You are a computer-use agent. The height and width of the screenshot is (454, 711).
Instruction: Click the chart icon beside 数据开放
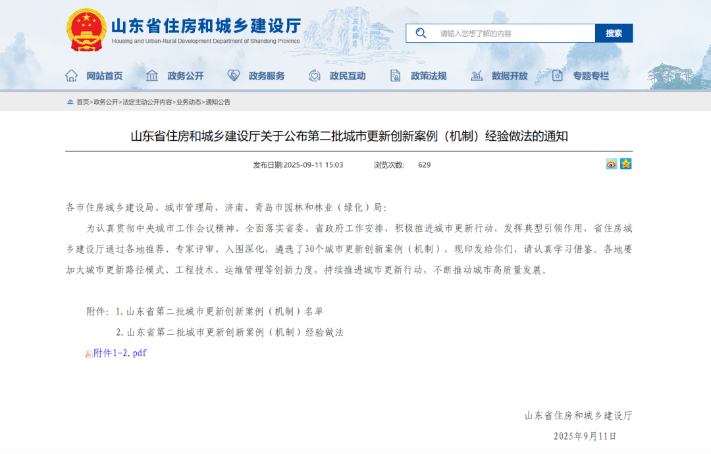tap(477, 76)
